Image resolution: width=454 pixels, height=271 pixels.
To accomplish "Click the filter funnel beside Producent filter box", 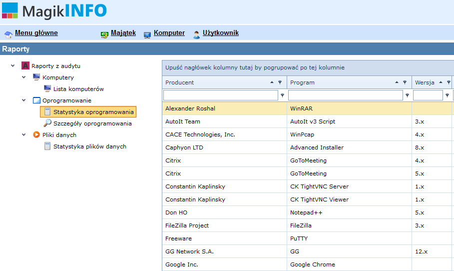I will (x=282, y=95).
